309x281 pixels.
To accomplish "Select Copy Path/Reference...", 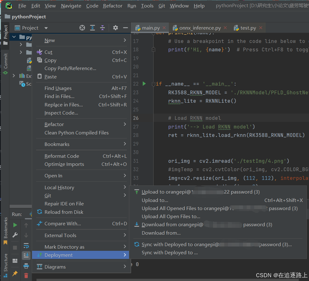I will (81, 68).
